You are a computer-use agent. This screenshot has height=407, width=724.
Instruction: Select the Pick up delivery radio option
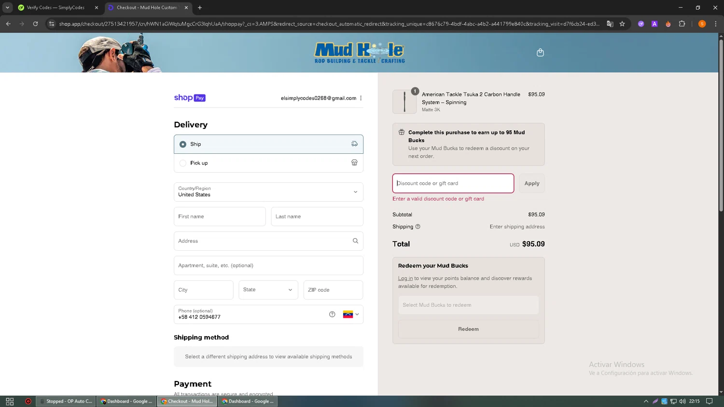click(183, 163)
